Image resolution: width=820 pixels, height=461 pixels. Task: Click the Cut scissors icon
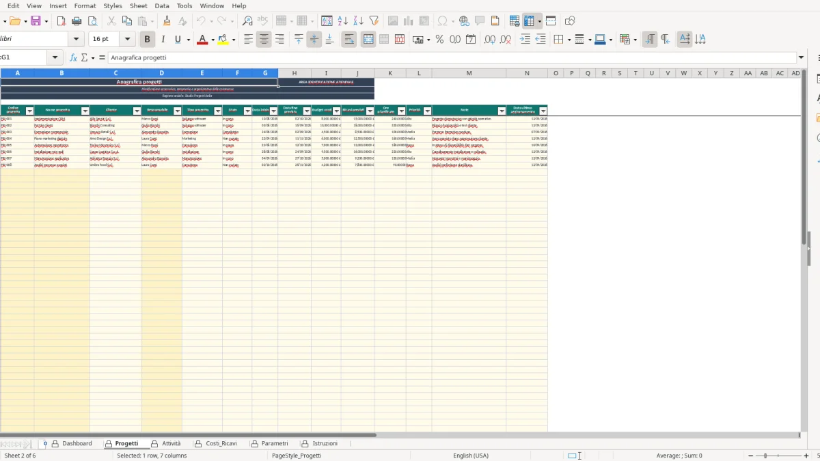(111, 21)
